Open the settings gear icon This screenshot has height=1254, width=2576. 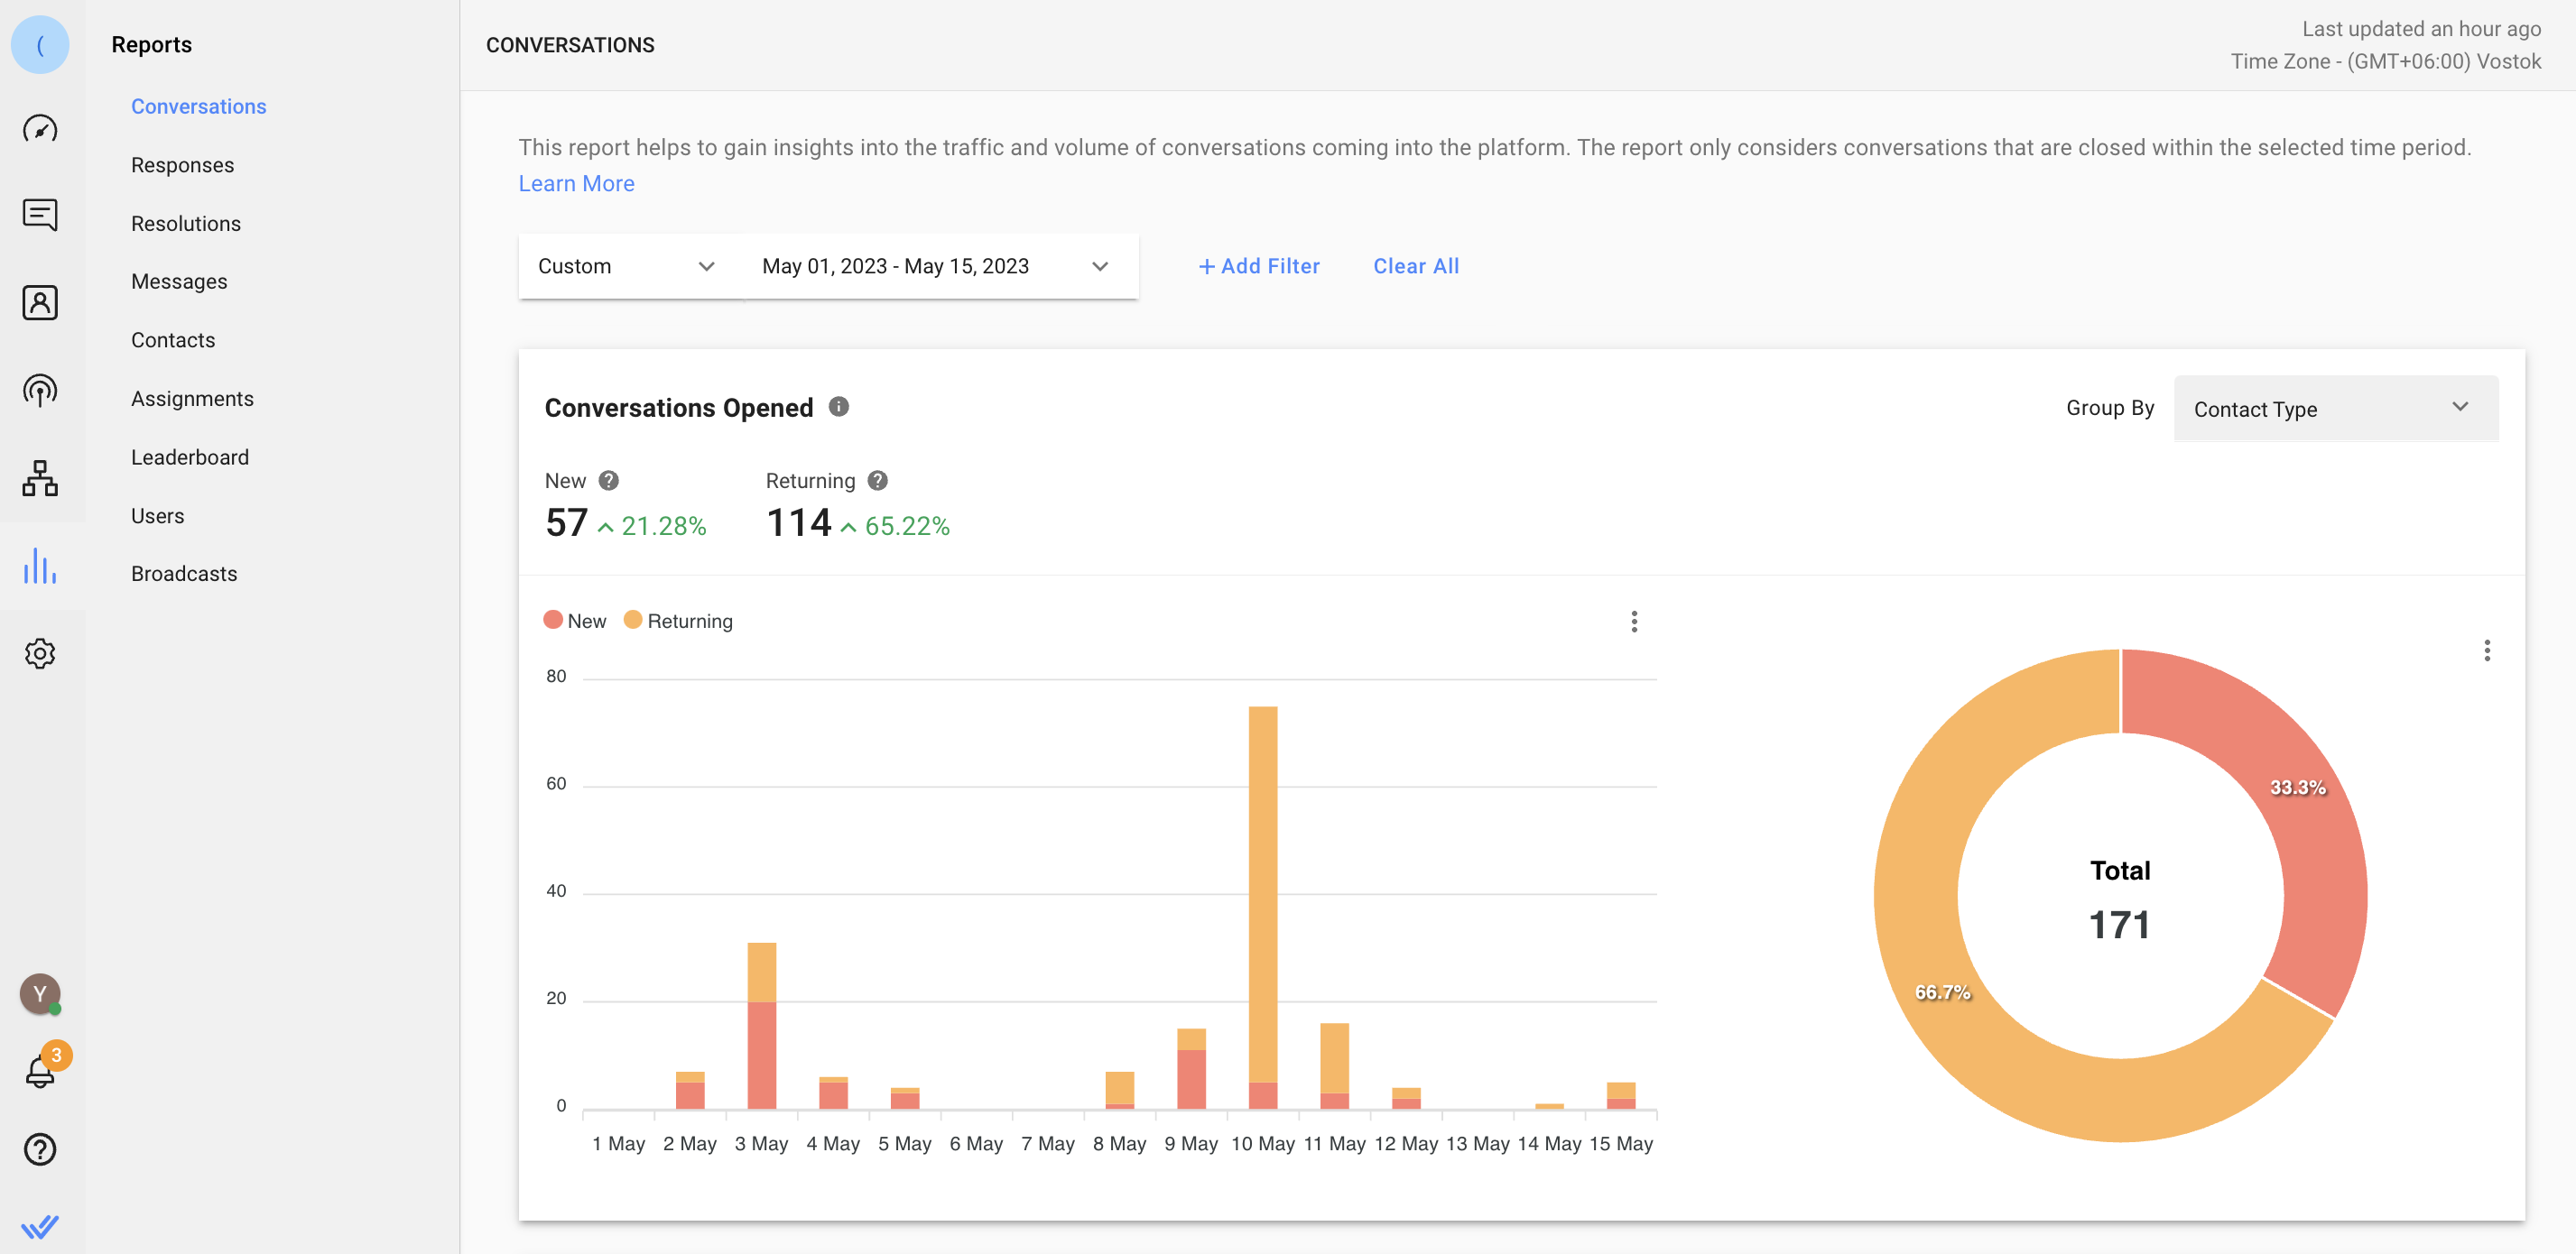(x=40, y=653)
